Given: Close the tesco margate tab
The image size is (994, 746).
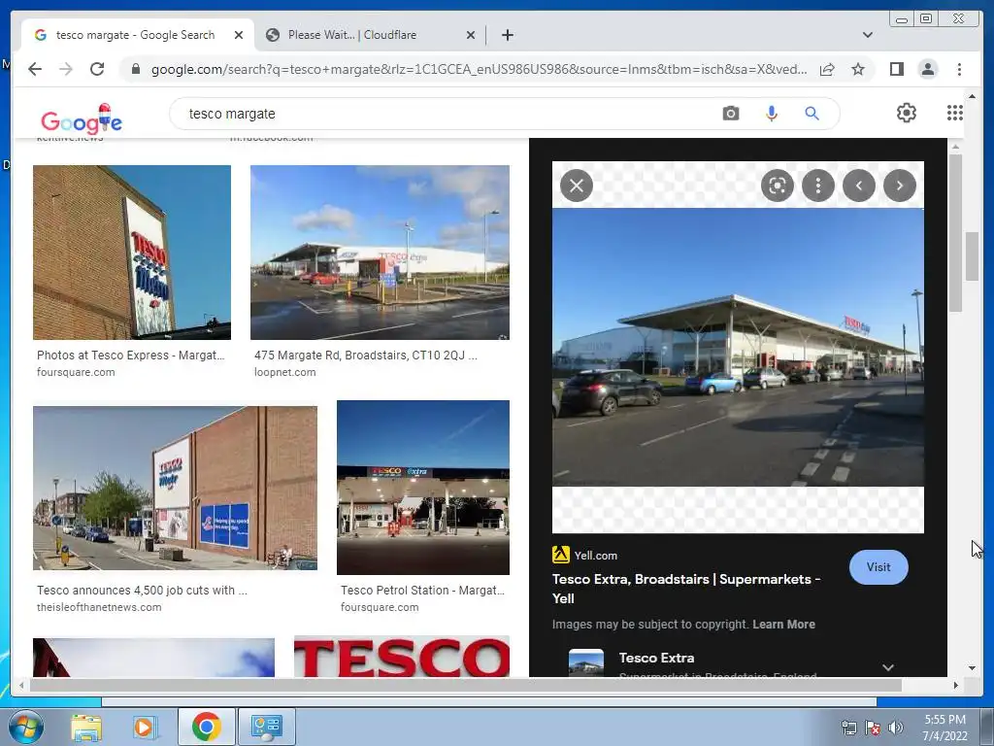Looking at the screenshot, I should coord(239,35).
